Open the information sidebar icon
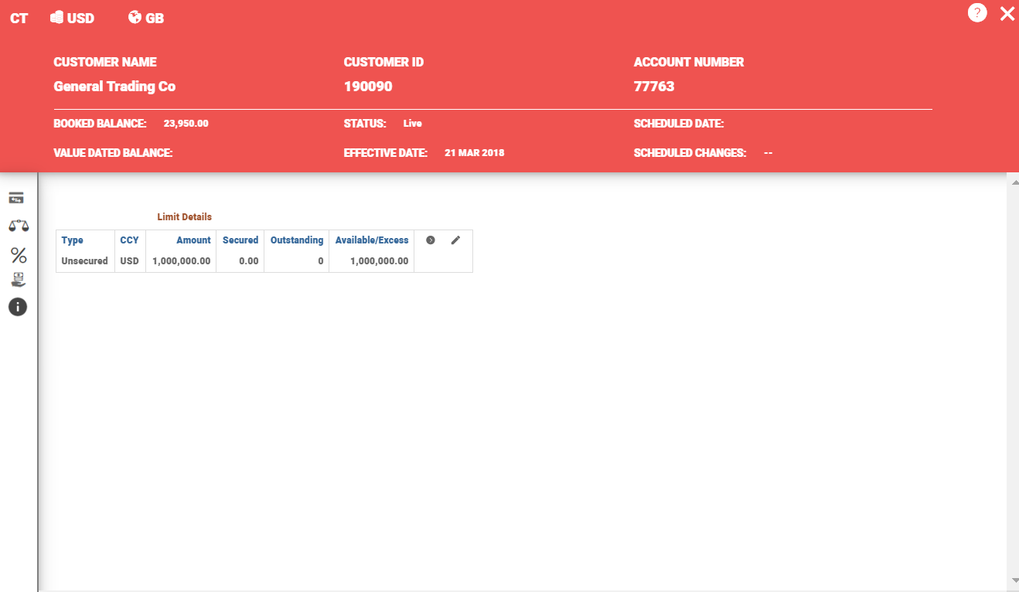The width and height of the screenshot is (1019, 592). tap(18, 307)
